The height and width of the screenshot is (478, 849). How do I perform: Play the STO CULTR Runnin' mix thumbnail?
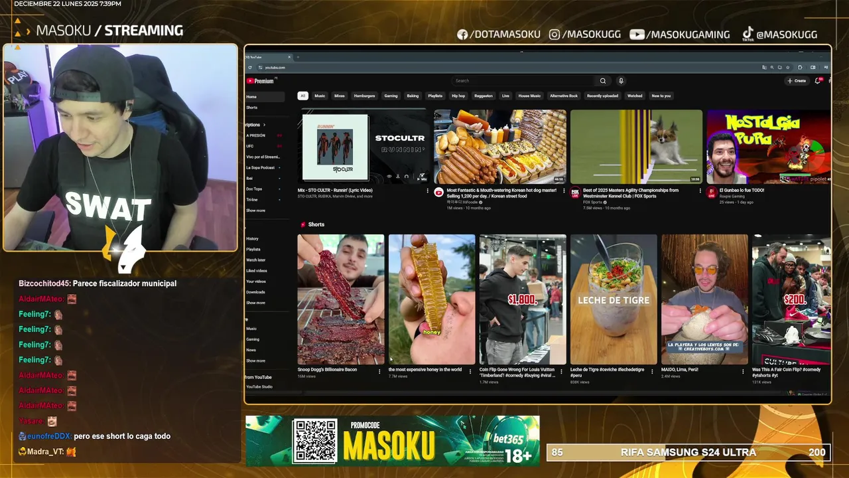coord(363,146)
